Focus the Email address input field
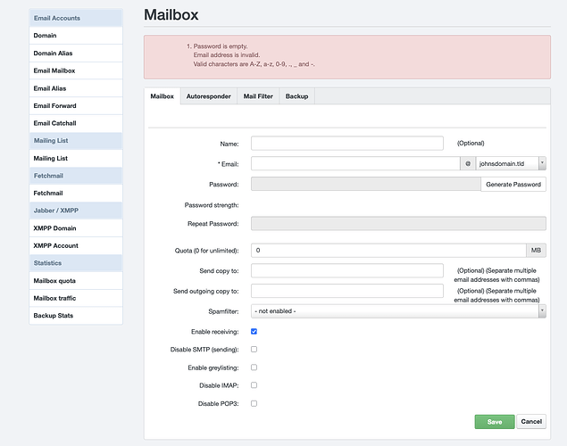The image size is (567, 446). coord(355,163)
